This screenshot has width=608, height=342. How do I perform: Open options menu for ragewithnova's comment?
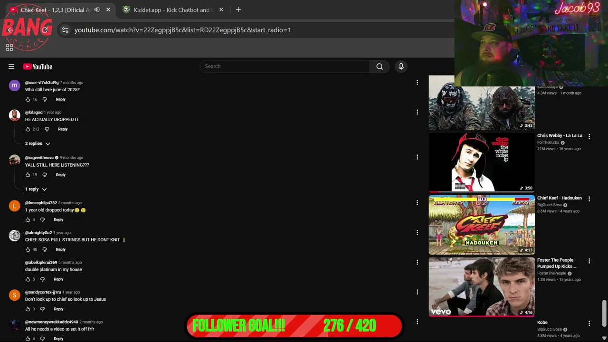[x=417, y=157]
